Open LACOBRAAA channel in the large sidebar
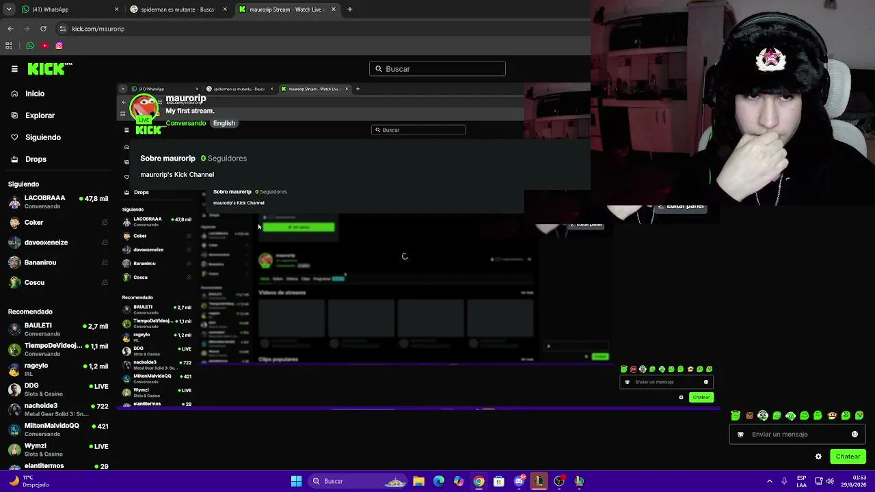Viewport: 875px width, 492px height. point(58,202)
